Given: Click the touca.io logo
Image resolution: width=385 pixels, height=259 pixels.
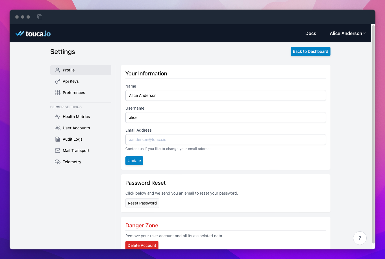Looking at the screenshot, I should click(33, 34).
